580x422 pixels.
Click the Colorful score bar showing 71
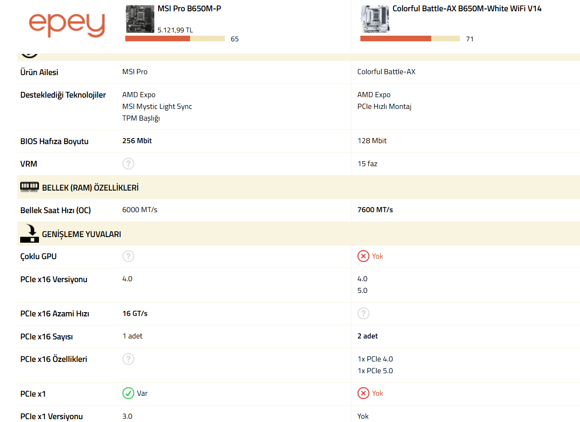pos(410,38)
